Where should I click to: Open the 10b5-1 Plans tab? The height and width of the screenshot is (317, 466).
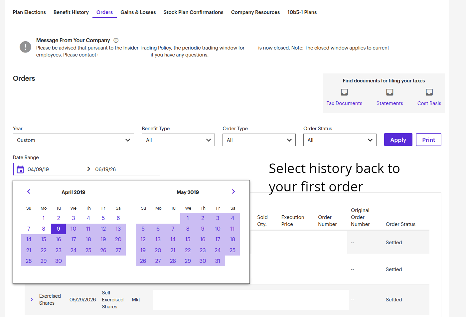(302, 12)
